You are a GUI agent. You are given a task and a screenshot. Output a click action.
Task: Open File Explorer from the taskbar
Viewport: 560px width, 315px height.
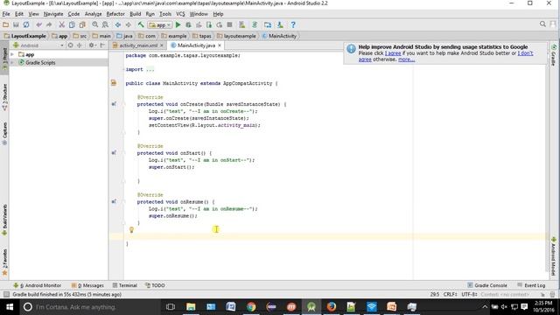pos(191,307)
